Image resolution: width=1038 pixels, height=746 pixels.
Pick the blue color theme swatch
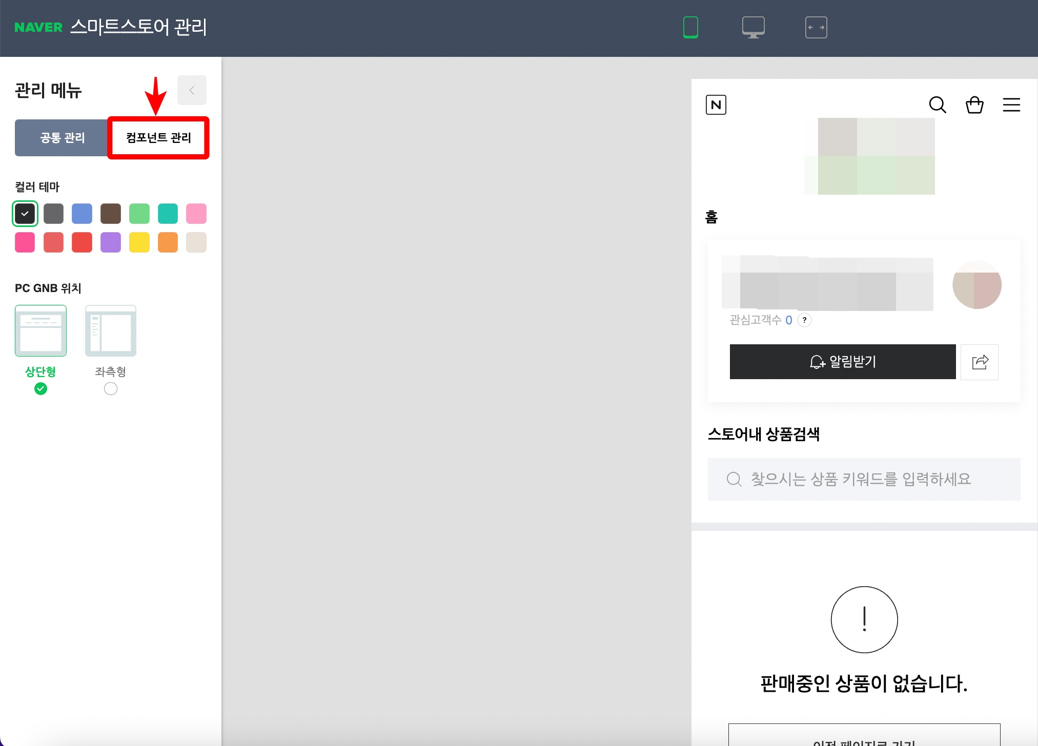82,214
